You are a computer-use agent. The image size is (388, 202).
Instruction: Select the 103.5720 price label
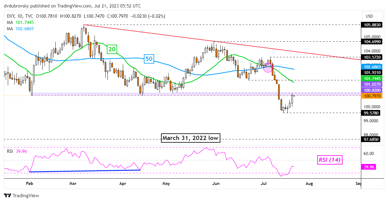(372, 57)
